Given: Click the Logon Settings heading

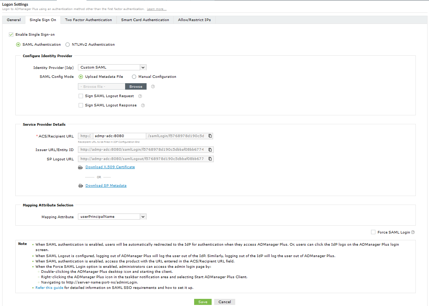Looking at the screenshot, I should tap(15, 4).
